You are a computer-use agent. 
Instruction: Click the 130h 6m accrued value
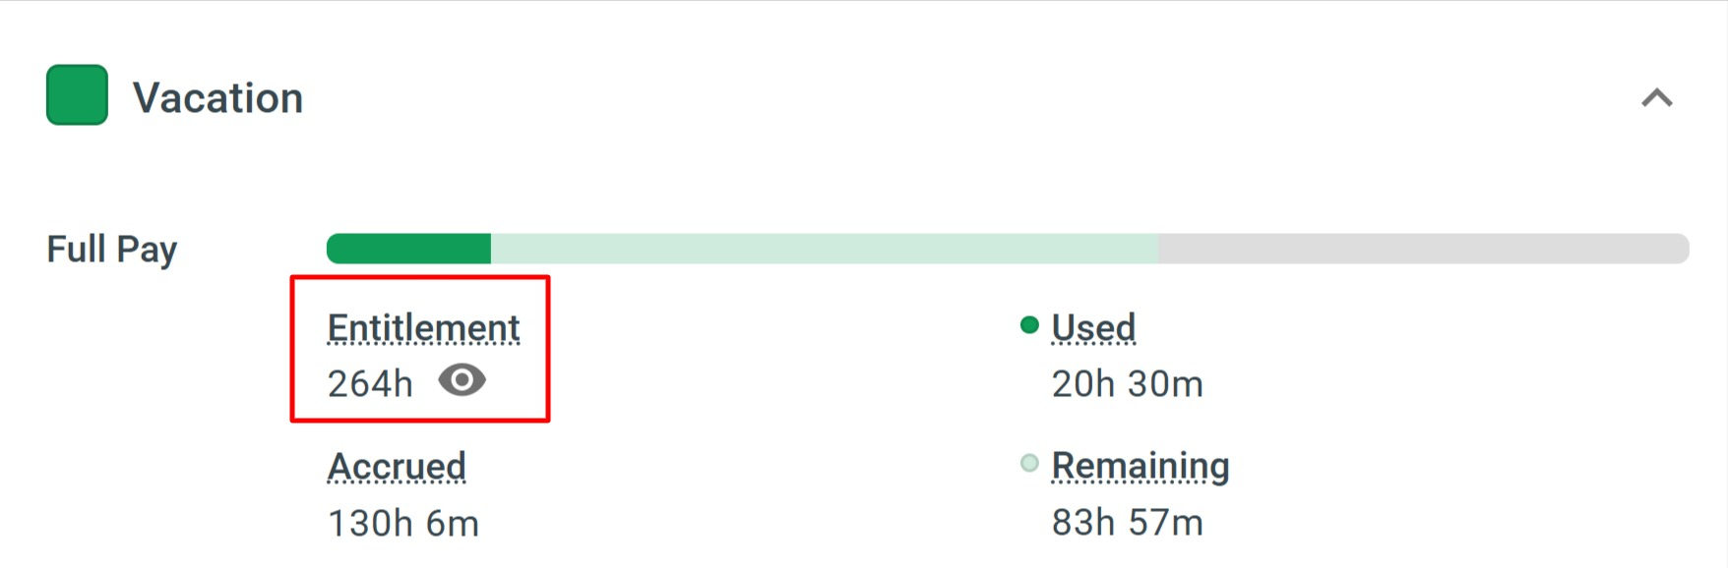(402, 524)
